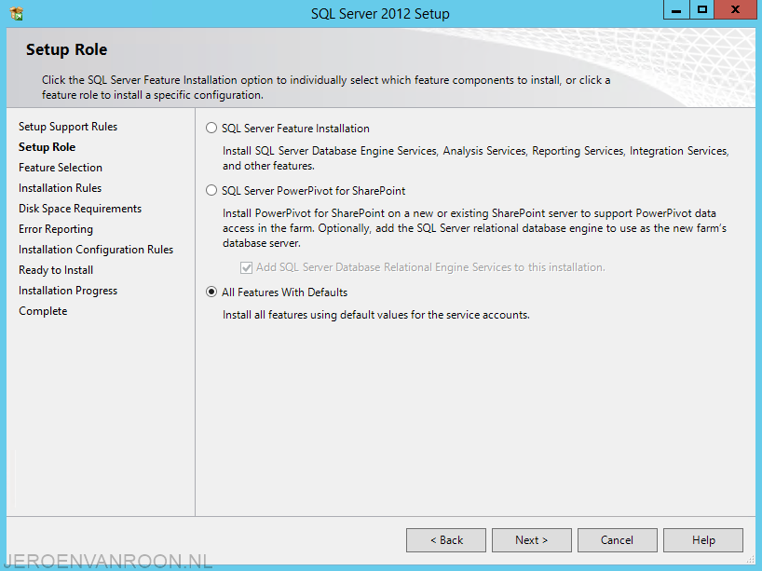Close the SQL Server 2012 Setup window
Viewport: 762px width, 571px height.
[735, 9]
